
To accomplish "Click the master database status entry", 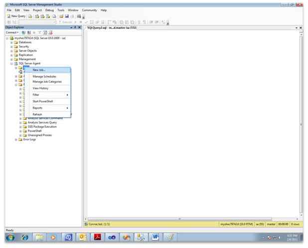I will coord(271,224).
